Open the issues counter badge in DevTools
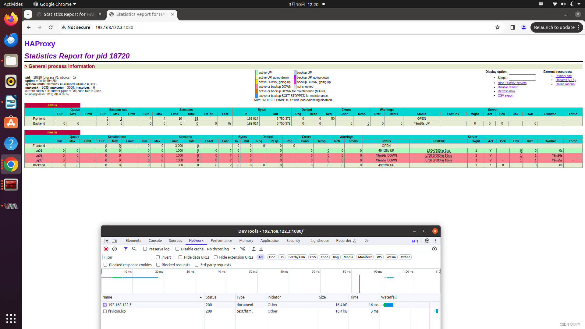The height and width of the screenshot is (329, 585). coord(415,241)
